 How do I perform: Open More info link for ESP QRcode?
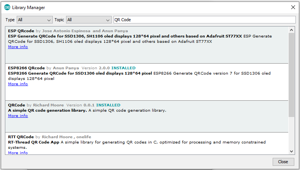(18, 47)
